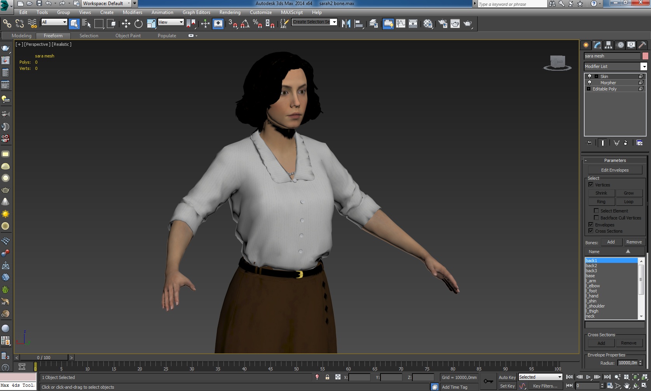Switch to the Object Paint ribbon tab
Image resolution: width=651 pixels, height=391 pixels.
click(x=128, y=36)
